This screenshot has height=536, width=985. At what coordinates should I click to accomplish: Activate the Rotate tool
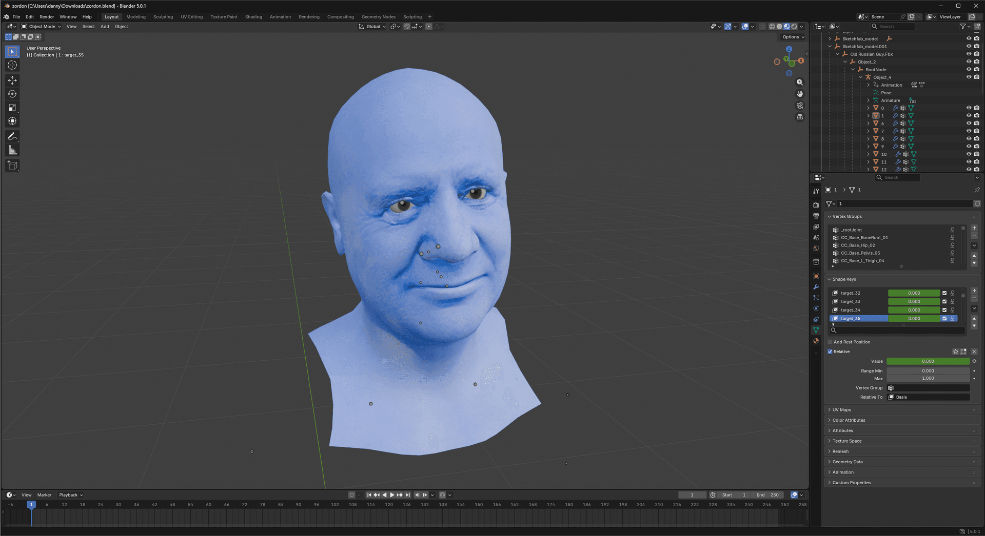tap(12, 94)
